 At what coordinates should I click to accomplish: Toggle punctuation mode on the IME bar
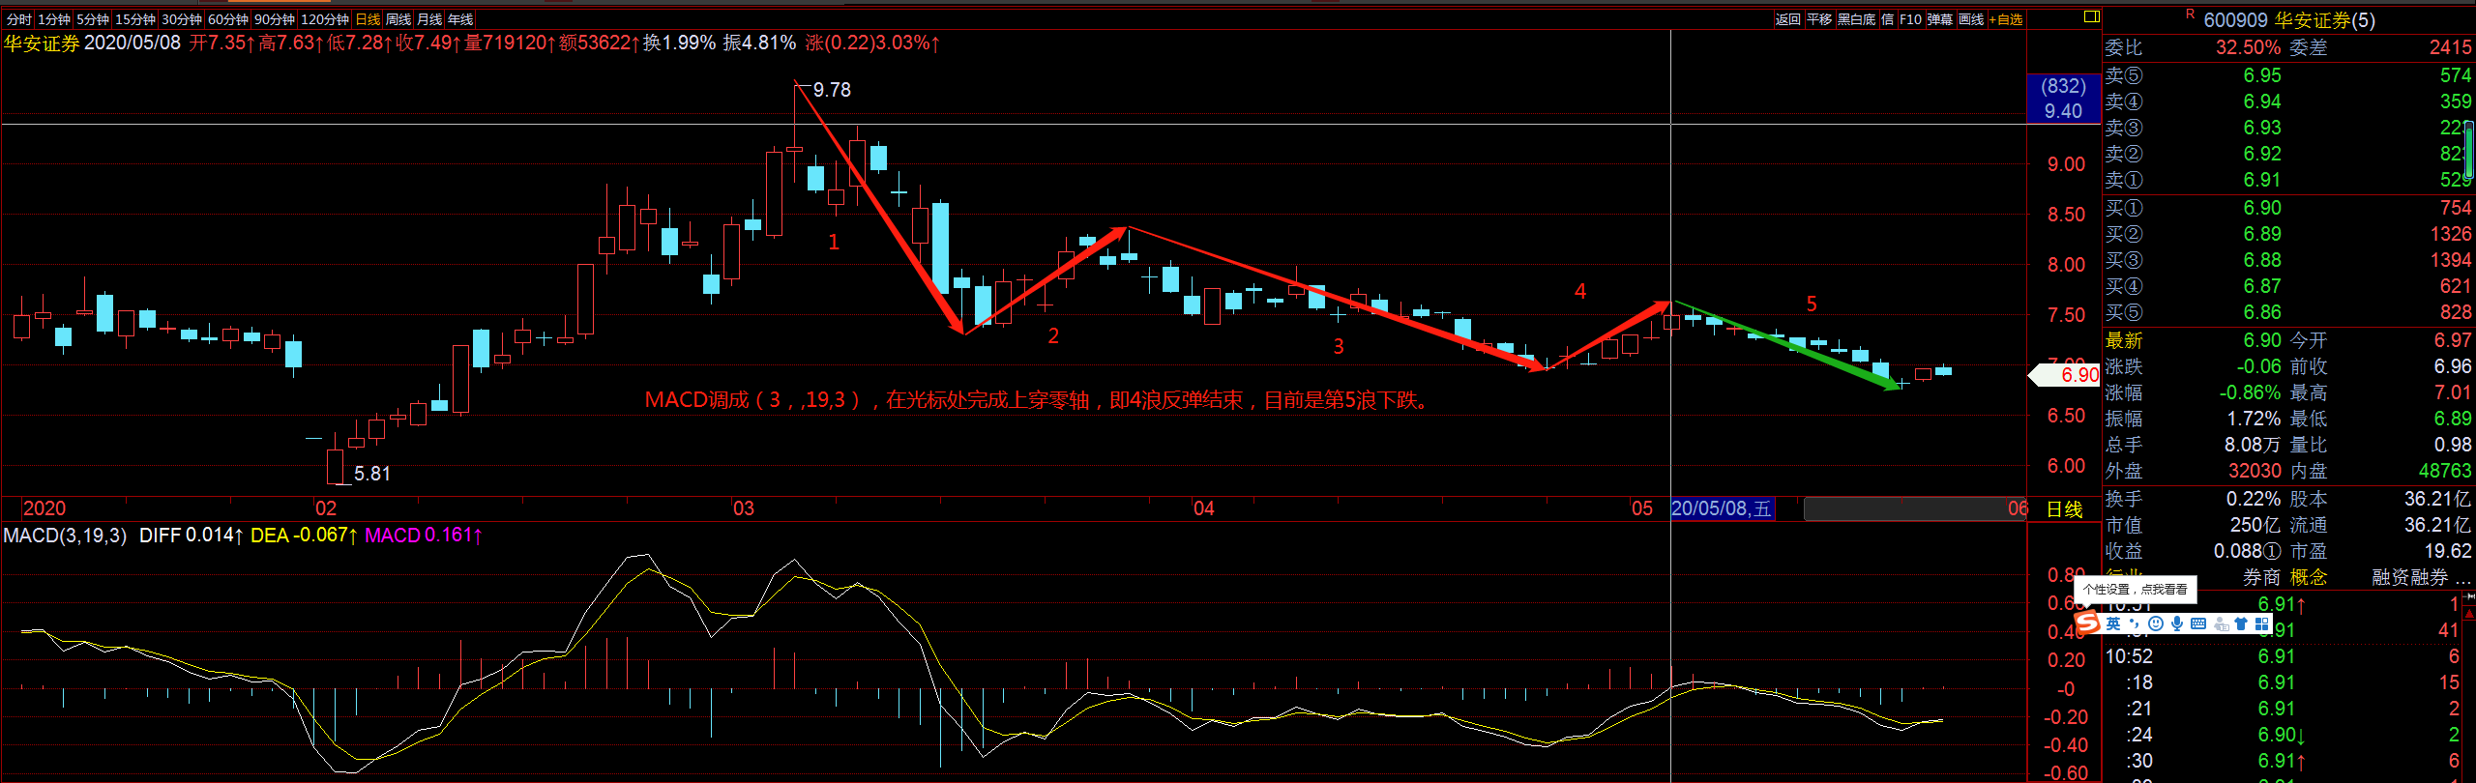2135,623
